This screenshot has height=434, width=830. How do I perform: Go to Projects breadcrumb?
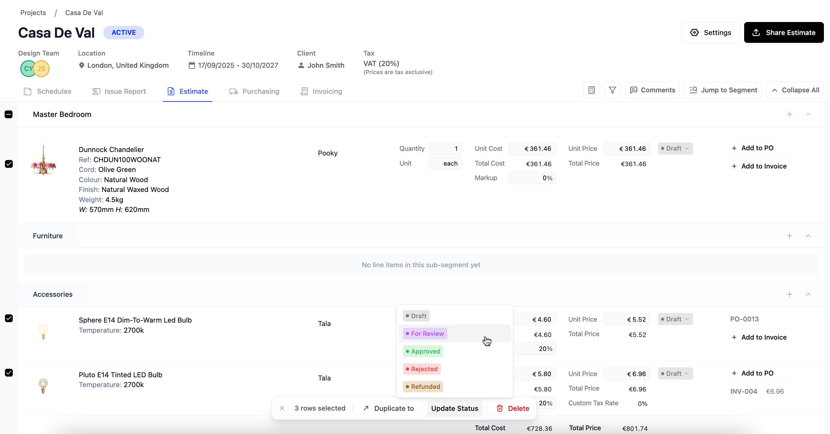click(33, 12)
